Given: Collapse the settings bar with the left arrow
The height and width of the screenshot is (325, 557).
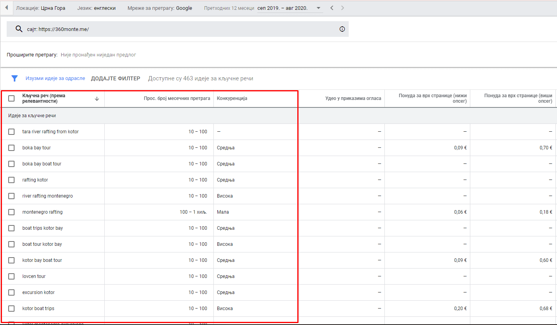Looking at the screenshot, I should 6,8.
